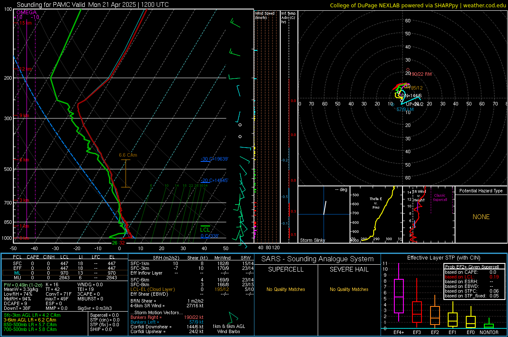Click the 'DCAPE = 9' value

(15, 303)
